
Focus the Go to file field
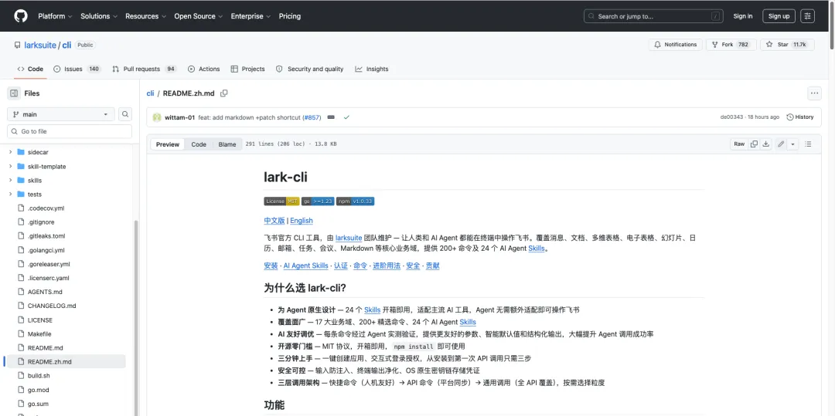pyautogui.click(x=70, y=131)
